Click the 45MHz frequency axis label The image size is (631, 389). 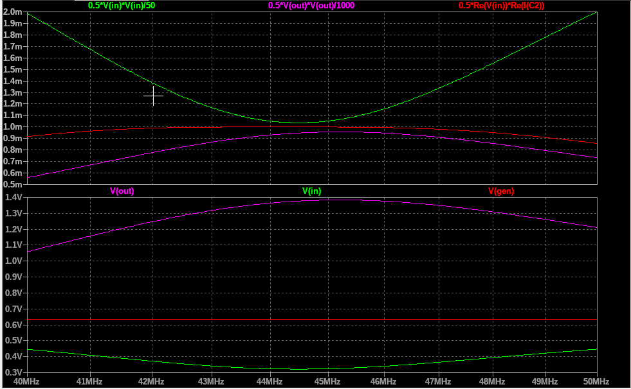[x=327, y=382]
